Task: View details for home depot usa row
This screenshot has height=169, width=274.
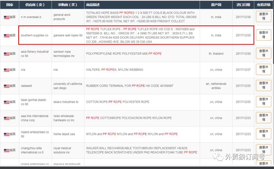Action: coord(264,134)
